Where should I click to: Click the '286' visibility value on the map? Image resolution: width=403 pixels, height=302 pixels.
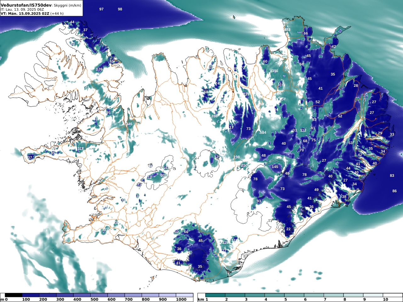[214, 116]
